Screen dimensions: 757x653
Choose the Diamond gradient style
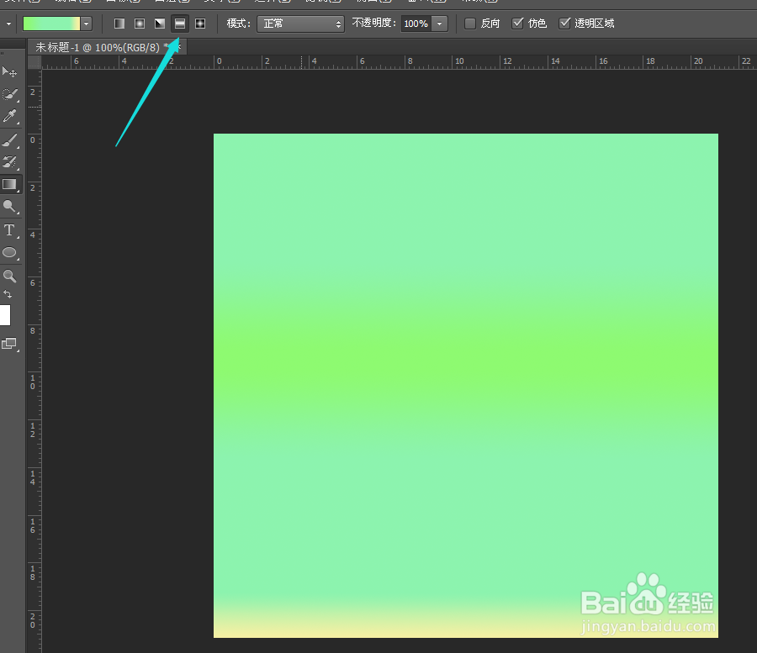click(200, 24)
